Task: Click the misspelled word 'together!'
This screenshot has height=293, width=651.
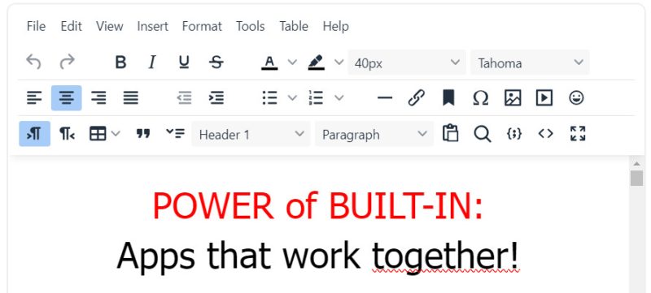Action: [x=445, y=256]
